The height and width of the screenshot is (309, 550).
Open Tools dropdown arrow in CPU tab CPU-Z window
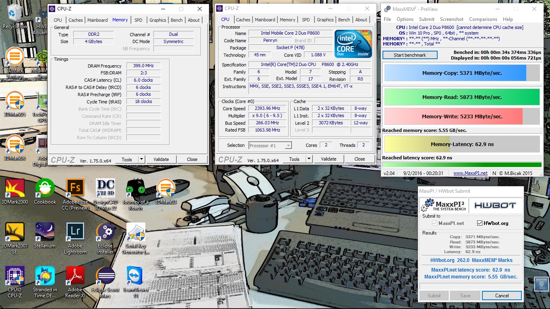[x=308, y=159]
